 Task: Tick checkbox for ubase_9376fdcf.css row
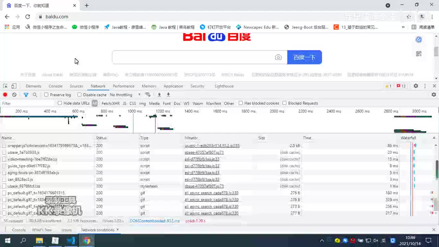pyautogui.click(x=4, y=186)
